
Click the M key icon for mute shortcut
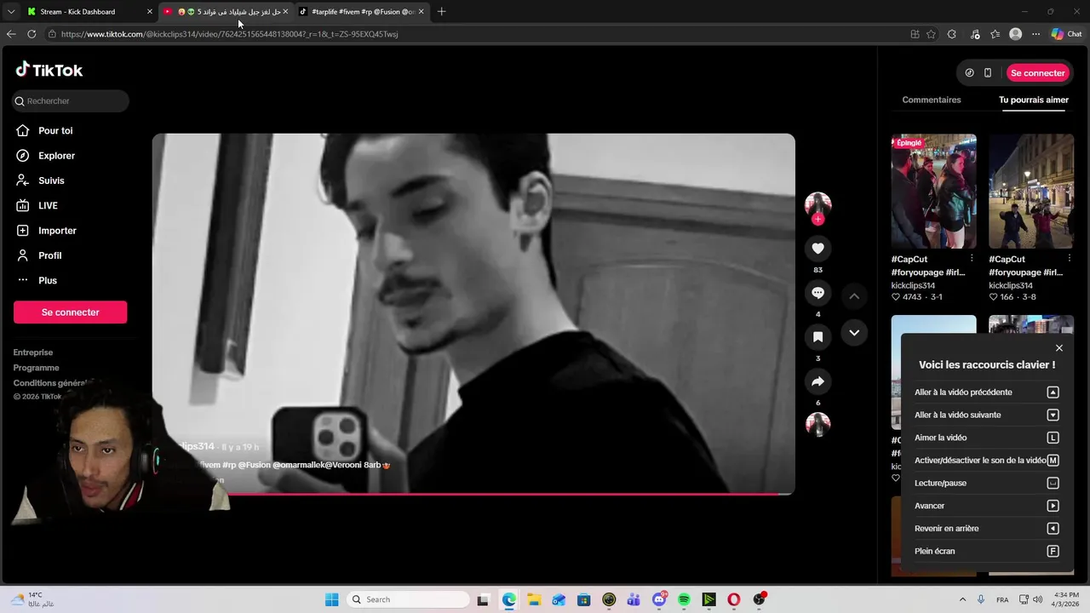1053,461
